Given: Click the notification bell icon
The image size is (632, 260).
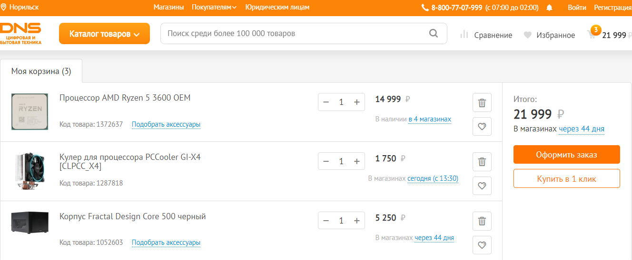Looking at the screenshot, I should pyautogui.click(x=550, y=8).
